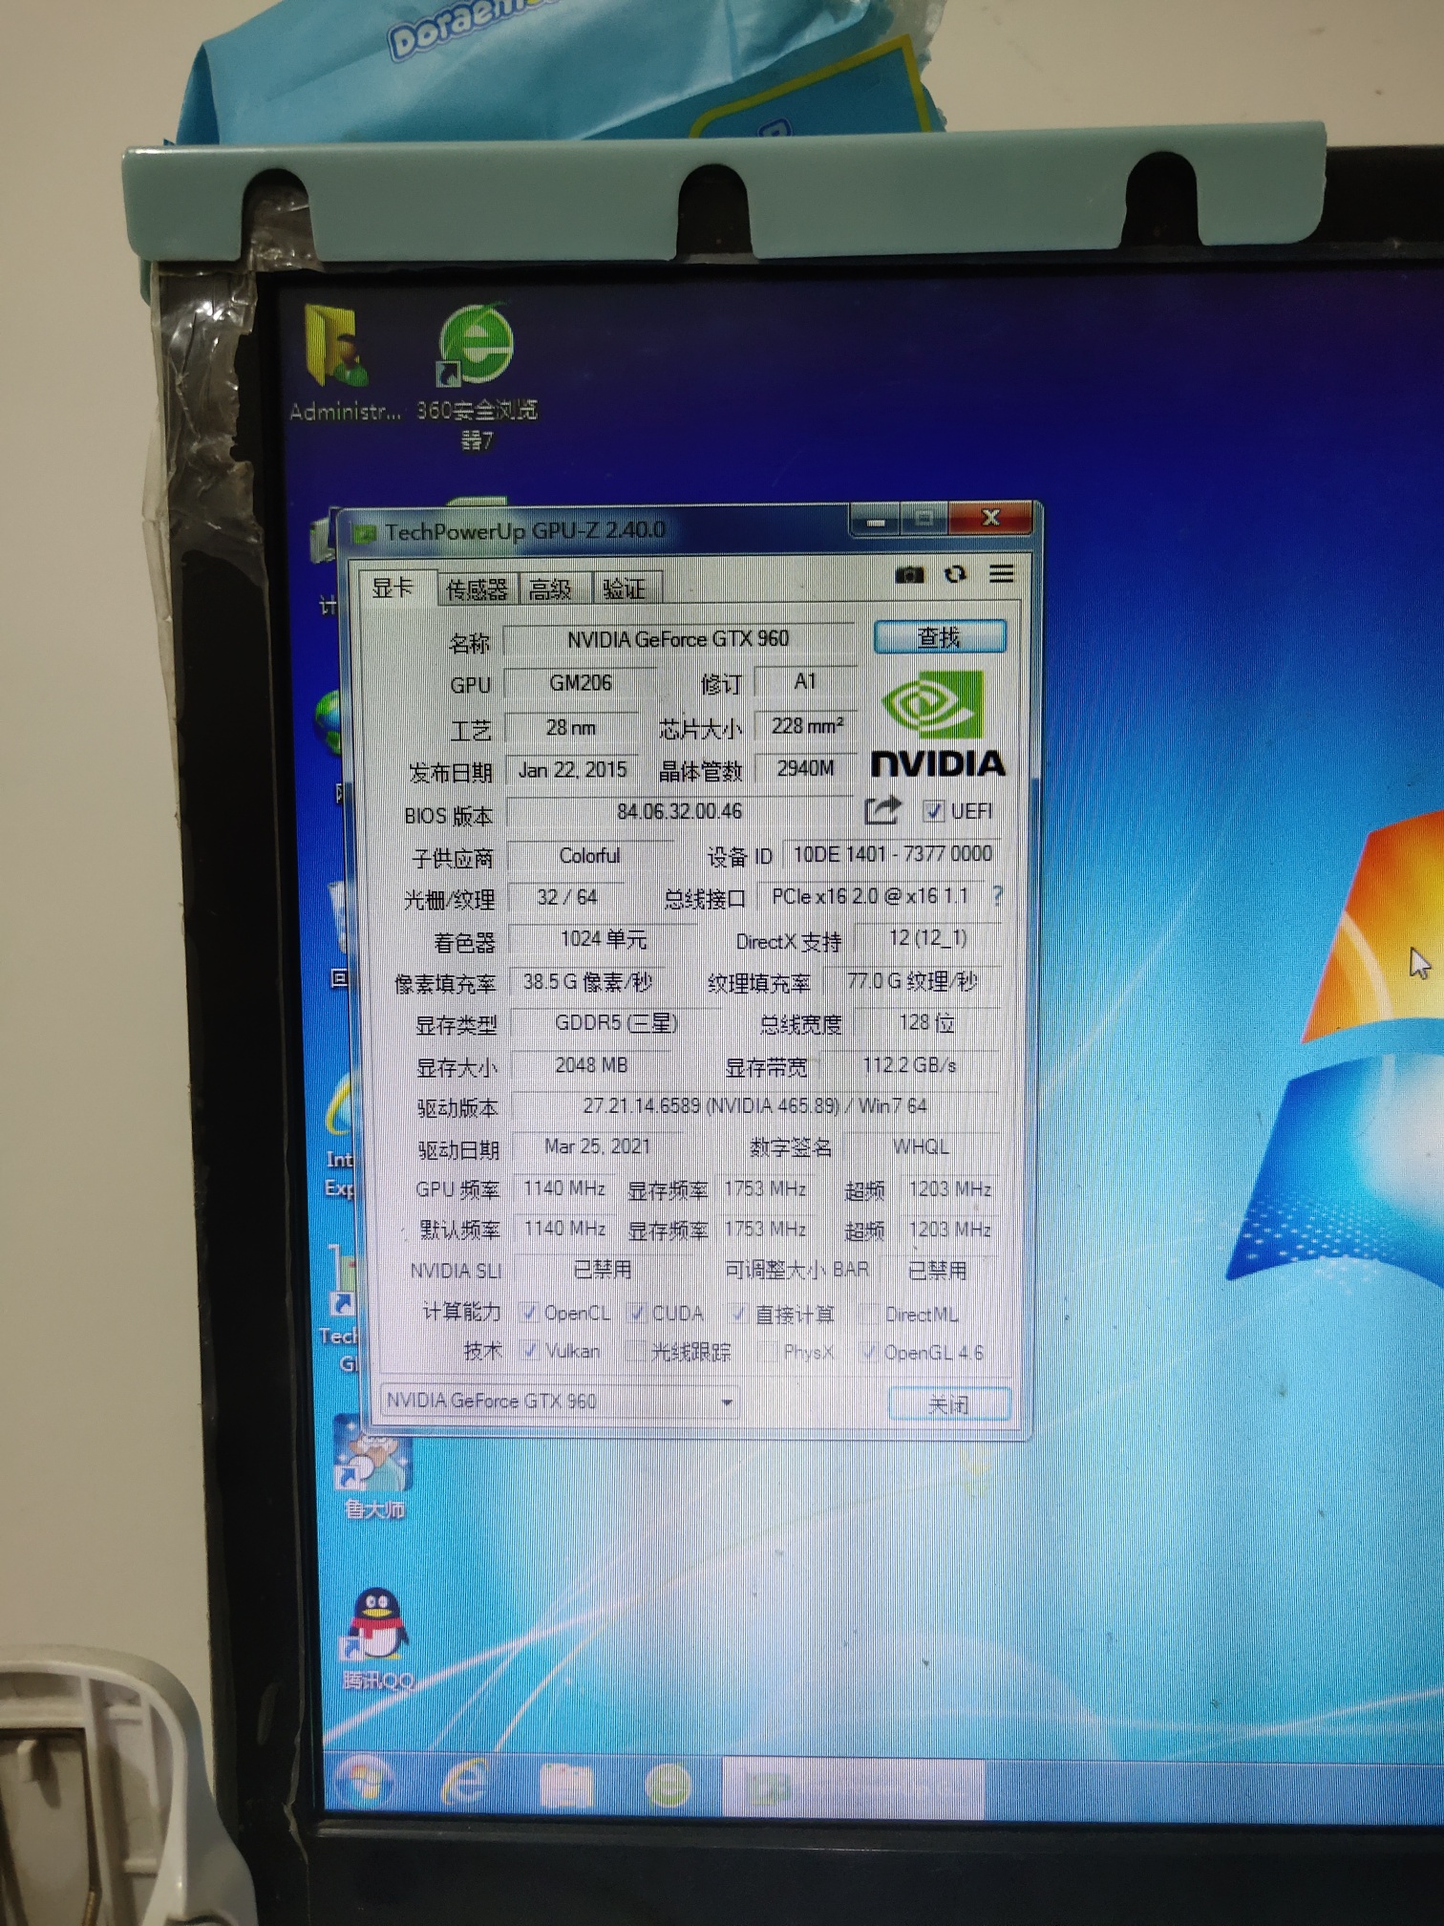Open the Windows Start button
The width and height of the screenshot is (1444, 1926).
[365, 1782]
